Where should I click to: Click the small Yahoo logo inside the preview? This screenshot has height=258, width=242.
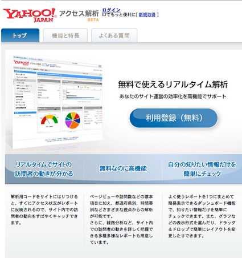point(21,62)
